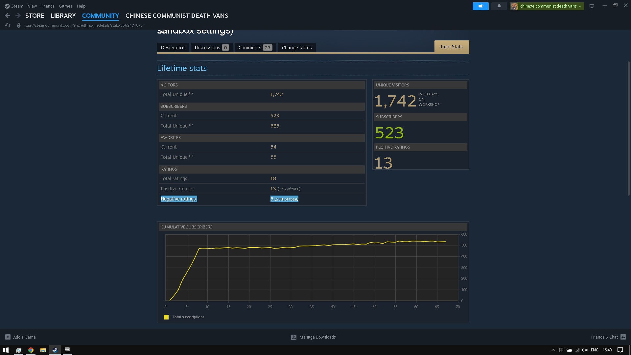Open the Friends & Chat icon
This screenshot has height=355, width=631.
(623, 337)
